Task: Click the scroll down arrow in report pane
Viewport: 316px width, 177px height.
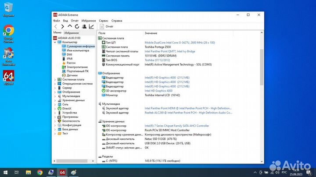Action: click(262, 161)
